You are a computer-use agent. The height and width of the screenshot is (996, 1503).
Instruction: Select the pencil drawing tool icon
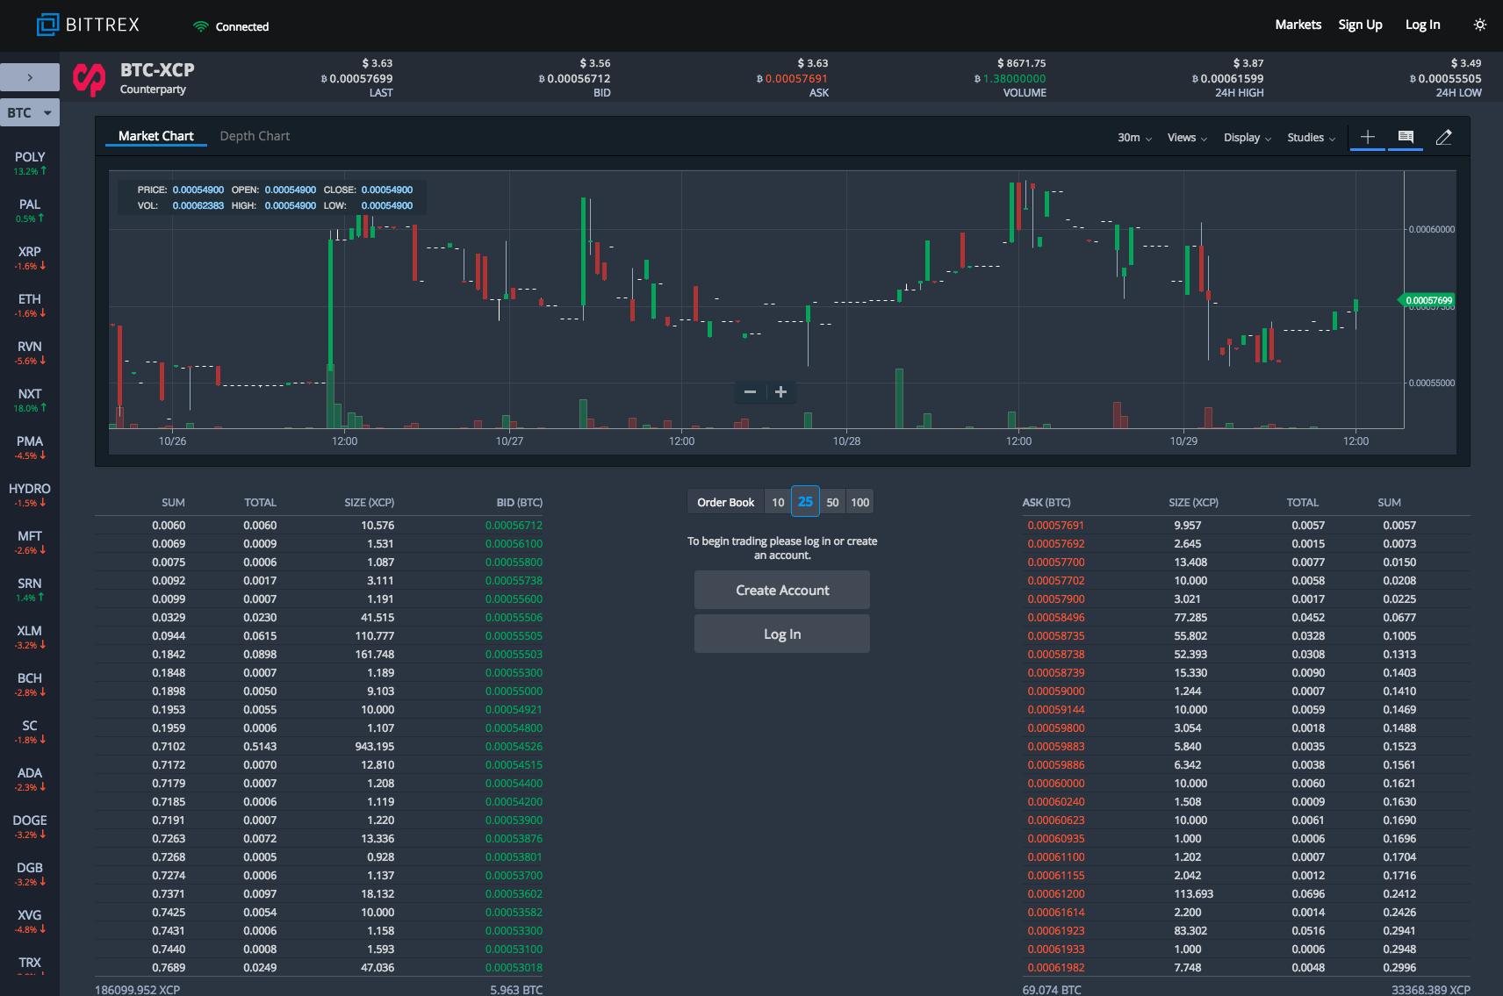[1443, 137]
